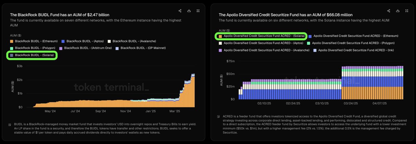Click the 04/07/25 x-axis label
The image size is (416, 144).
click(x=380, y=103)
